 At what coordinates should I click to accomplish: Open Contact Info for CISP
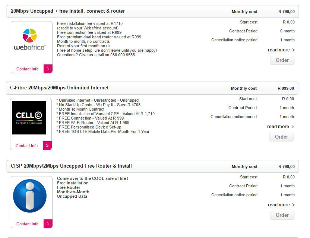click(27, 224)
